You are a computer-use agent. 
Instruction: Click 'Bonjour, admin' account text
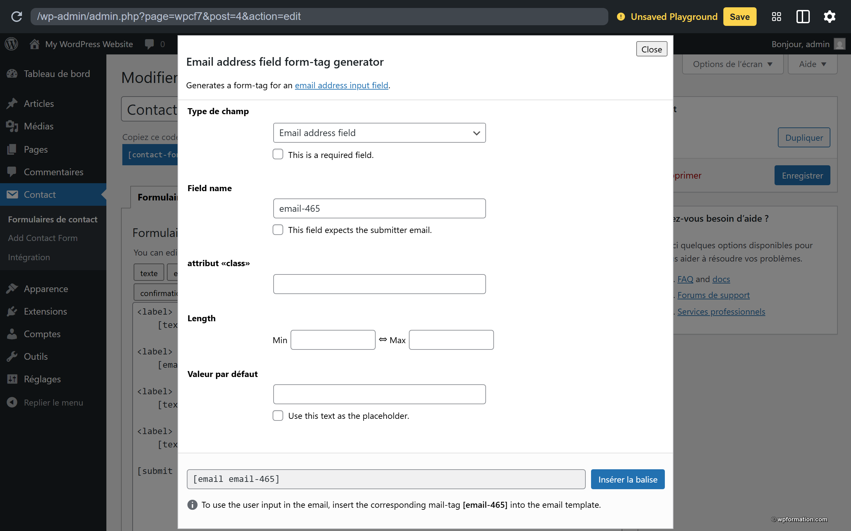[x=800, y=44]
